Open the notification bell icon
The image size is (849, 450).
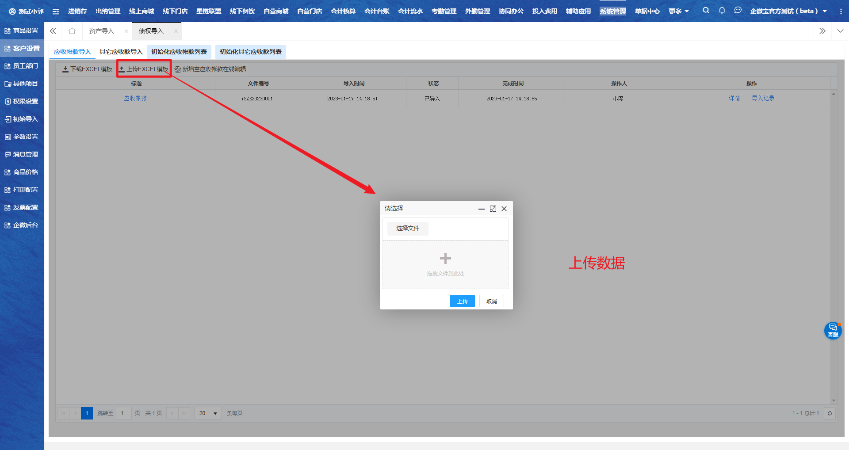(x=722, y=11)
